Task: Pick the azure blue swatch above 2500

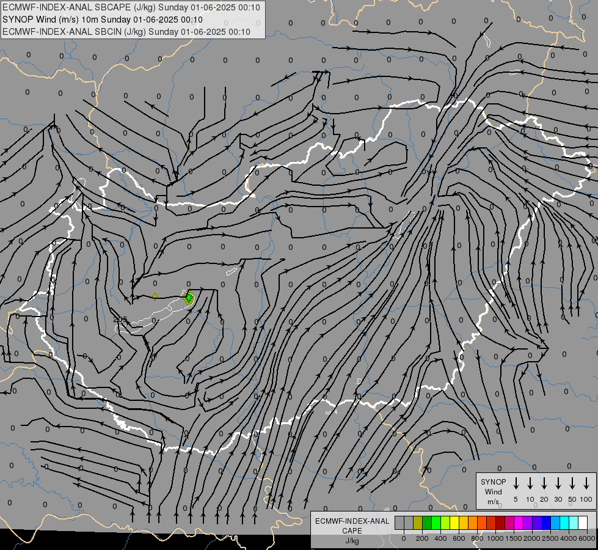Action: point(555,522)
